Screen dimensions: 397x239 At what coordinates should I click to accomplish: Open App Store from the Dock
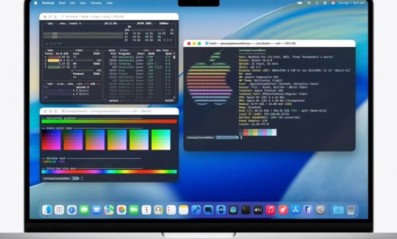[x=295, y=210]
